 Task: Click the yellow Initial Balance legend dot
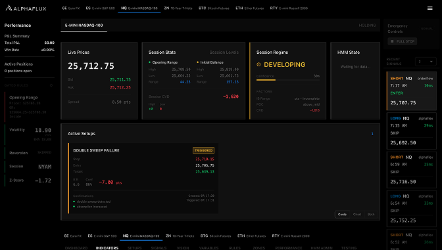click(x=197, y=62)
